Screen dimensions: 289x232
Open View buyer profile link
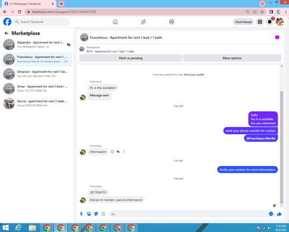[x=194, y=74]
